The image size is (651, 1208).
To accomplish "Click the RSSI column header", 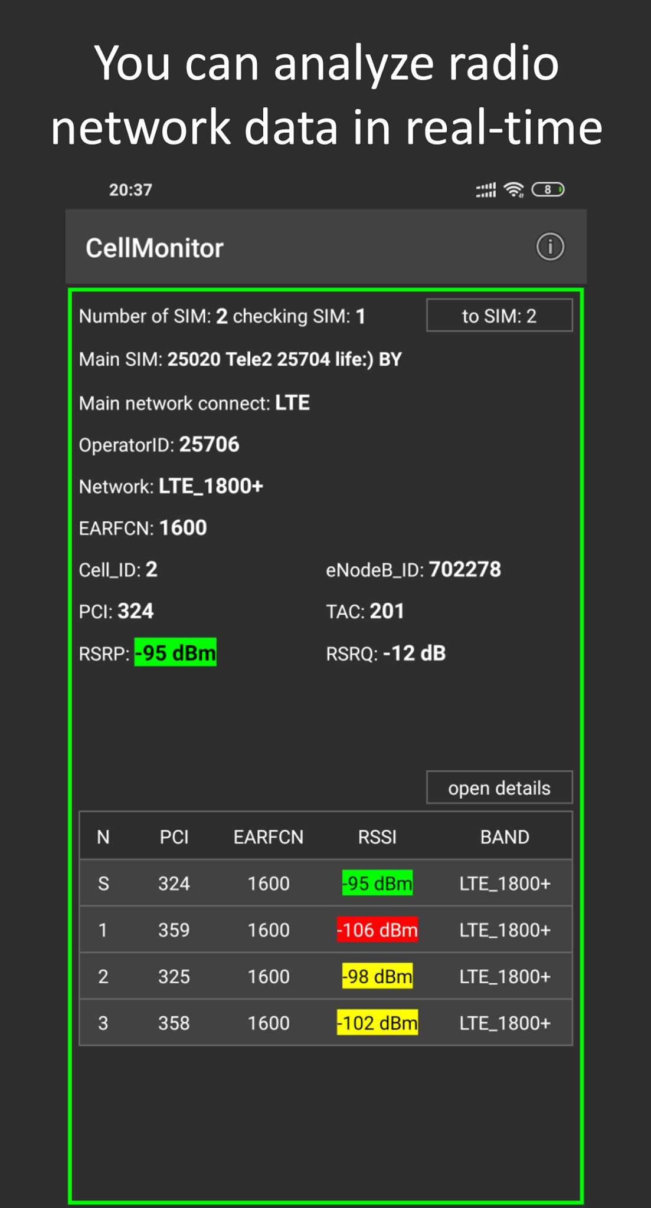I will coord(377,837).
